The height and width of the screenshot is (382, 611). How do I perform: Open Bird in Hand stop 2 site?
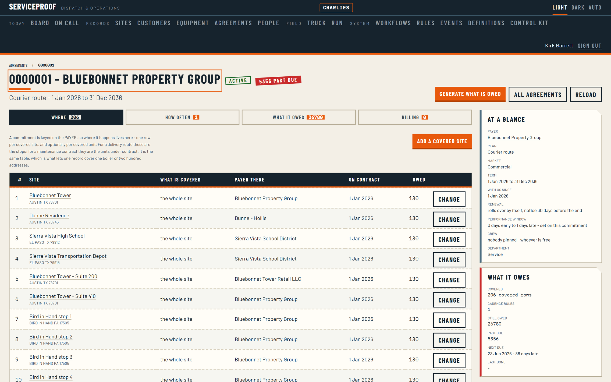pyautogui.click(x=51, y=337)
